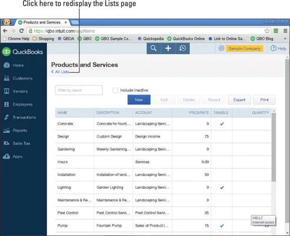Select the Lighting item name
This screenshot has width=290, height=236.
coord(64,188)
